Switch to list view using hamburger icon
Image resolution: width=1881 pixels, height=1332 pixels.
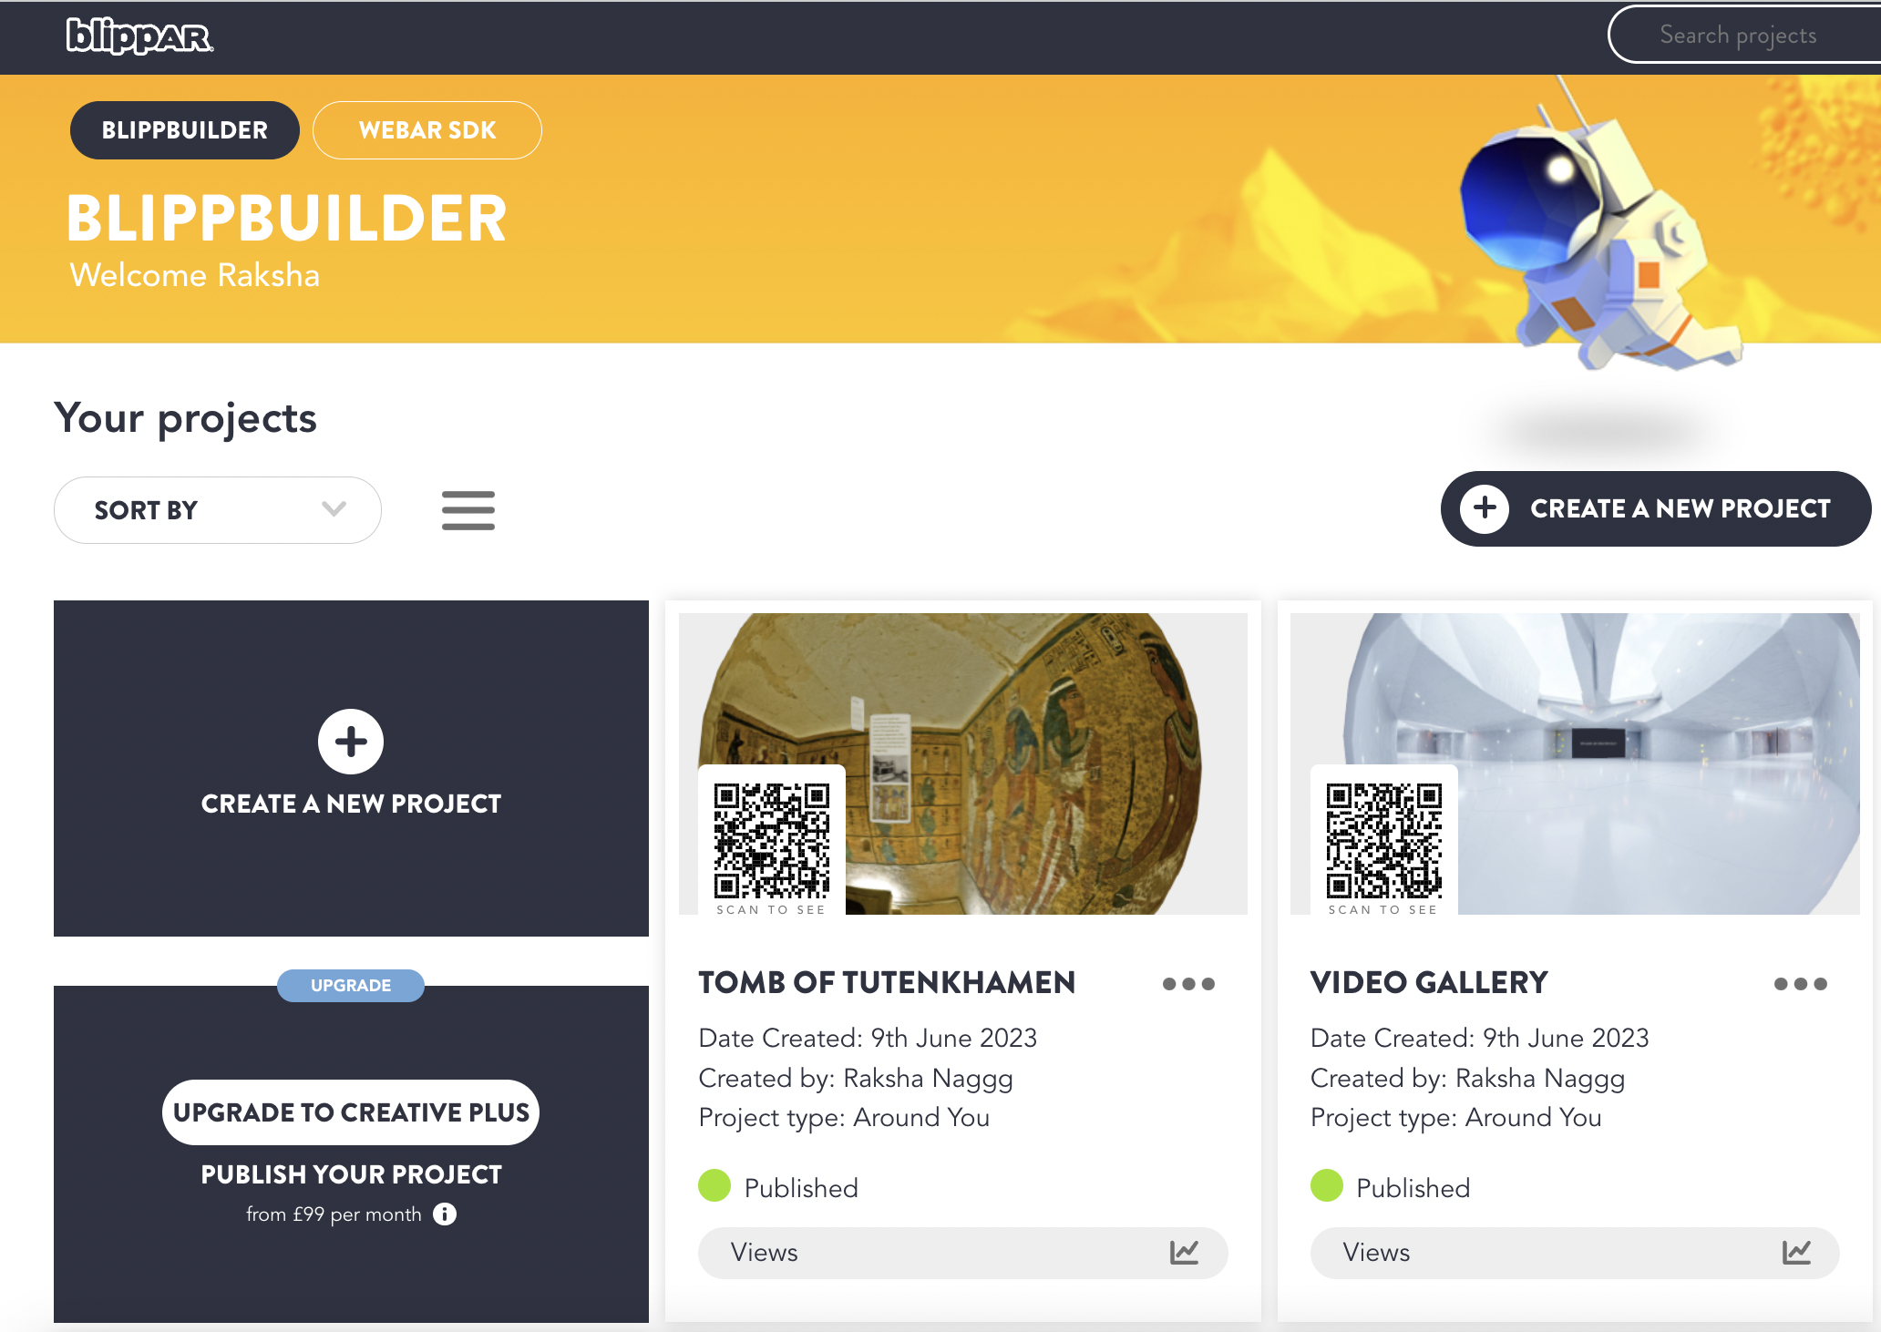[x=468, y=510]
